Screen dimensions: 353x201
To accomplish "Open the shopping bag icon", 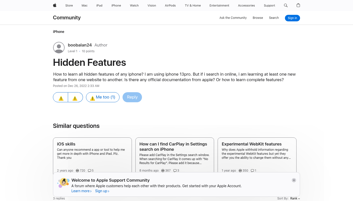I will [x=298, y=5].
